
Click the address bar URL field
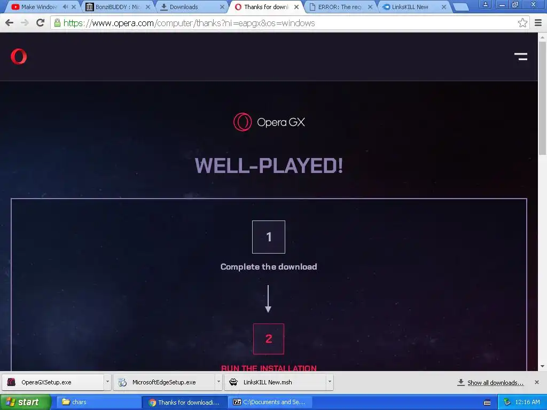tap(286, 23)
